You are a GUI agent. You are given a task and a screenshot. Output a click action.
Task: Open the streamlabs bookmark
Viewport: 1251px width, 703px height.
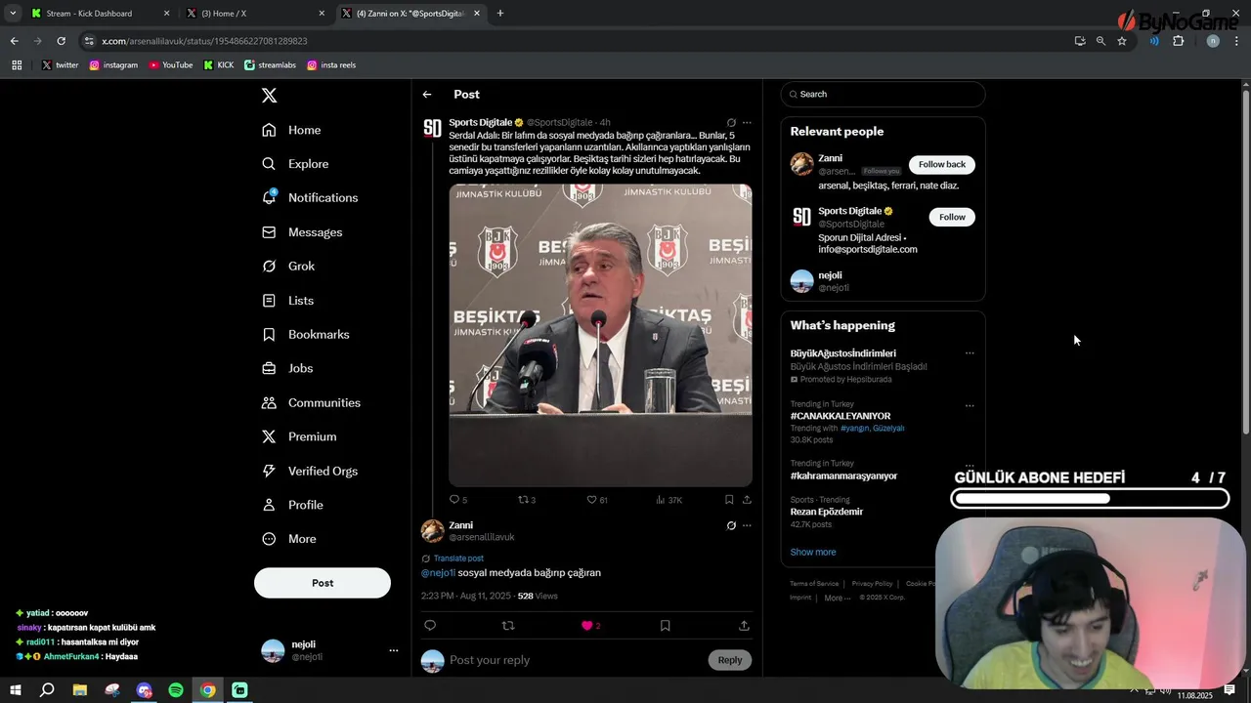pyautogui.click(x=270, y=65)
